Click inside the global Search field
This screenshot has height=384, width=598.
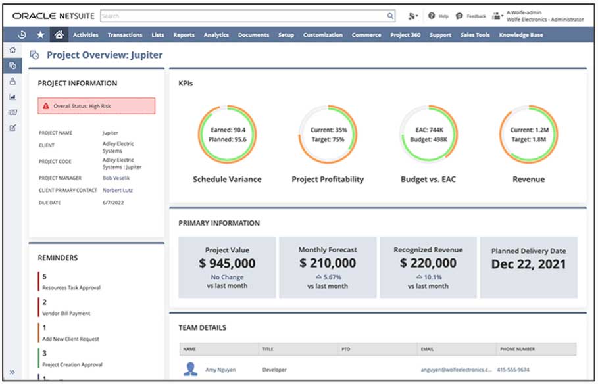pos(243,16)
